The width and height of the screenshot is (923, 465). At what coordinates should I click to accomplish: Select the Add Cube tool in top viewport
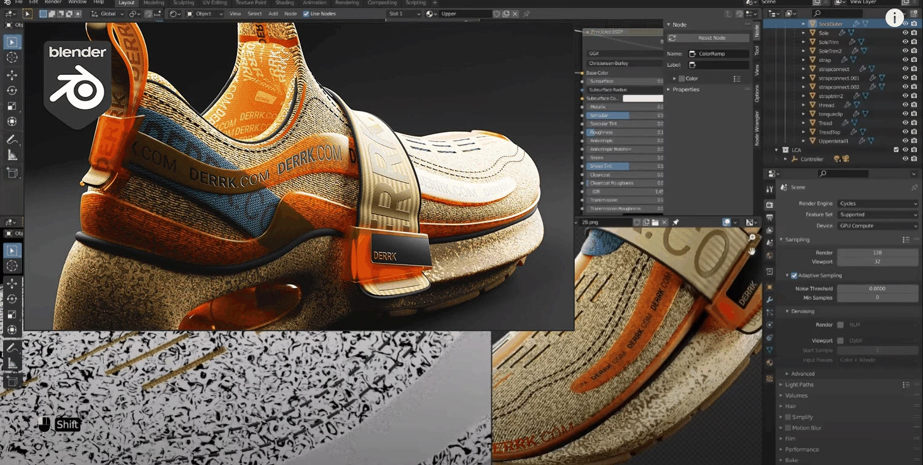[12, 173]
